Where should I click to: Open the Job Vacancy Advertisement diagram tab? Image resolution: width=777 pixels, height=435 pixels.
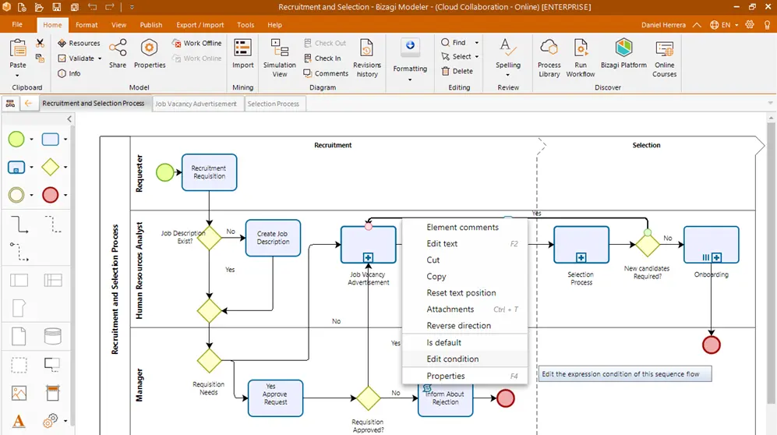coord(196,104)
